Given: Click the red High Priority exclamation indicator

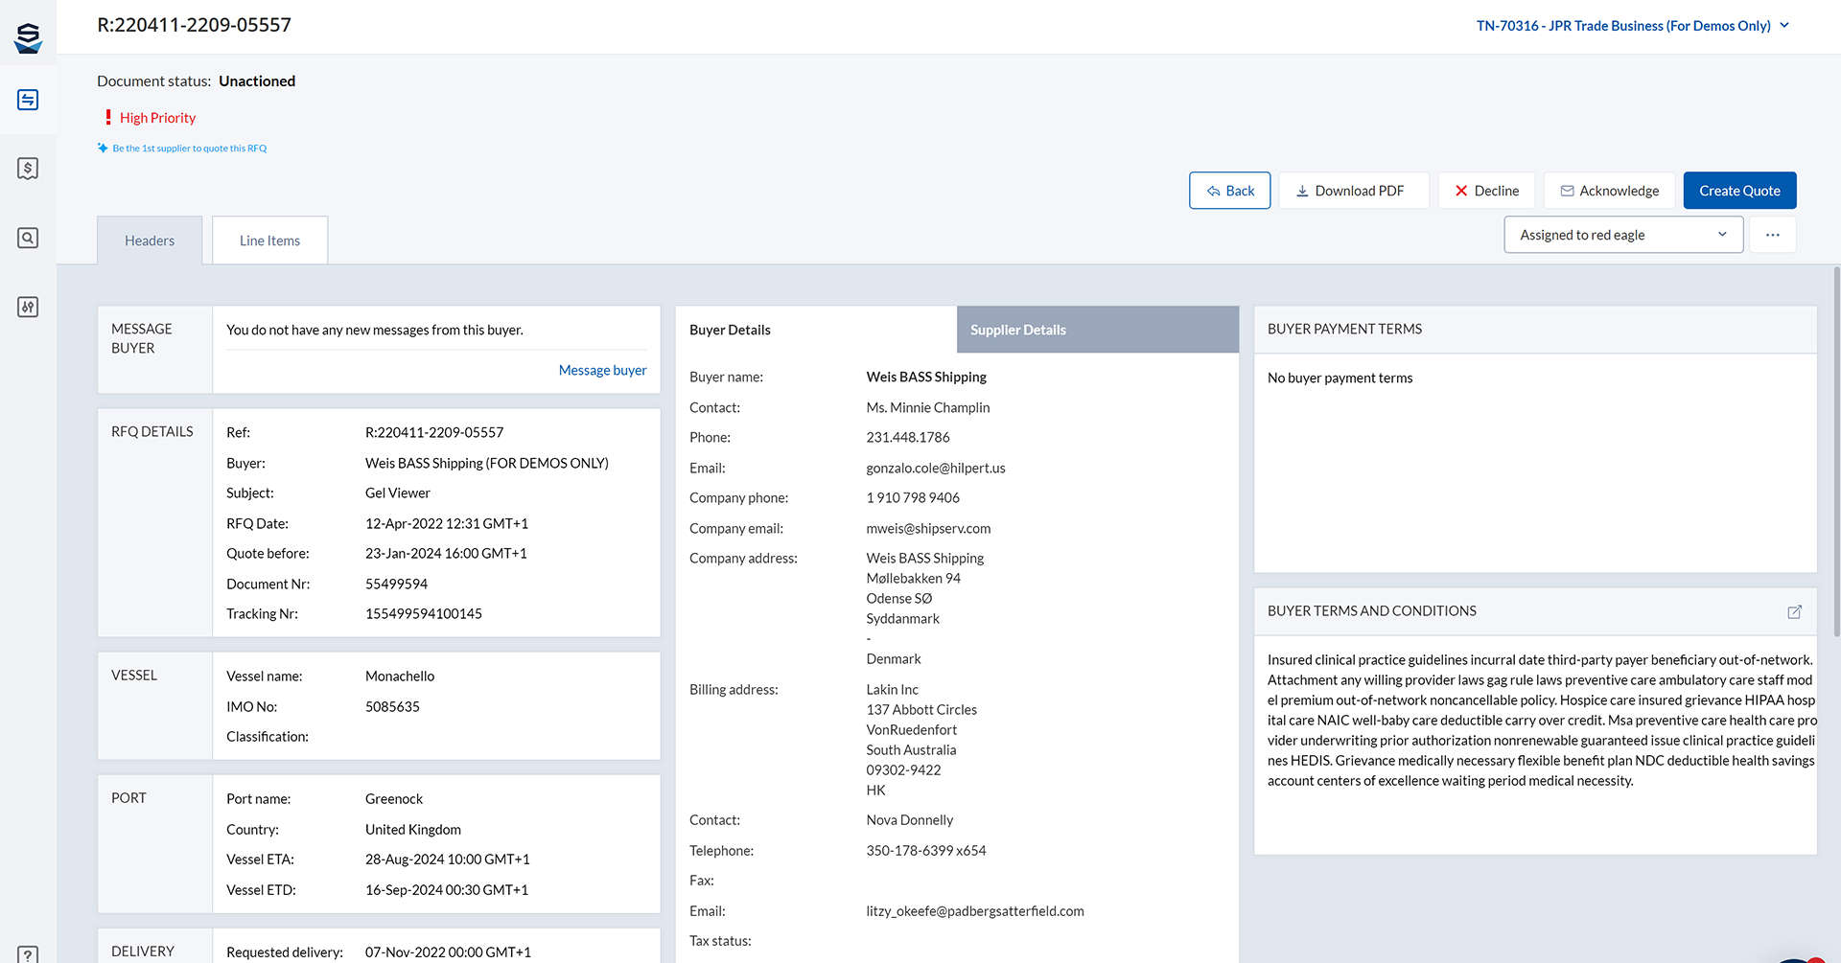Looking at the screenshot, I should (107, 116).
